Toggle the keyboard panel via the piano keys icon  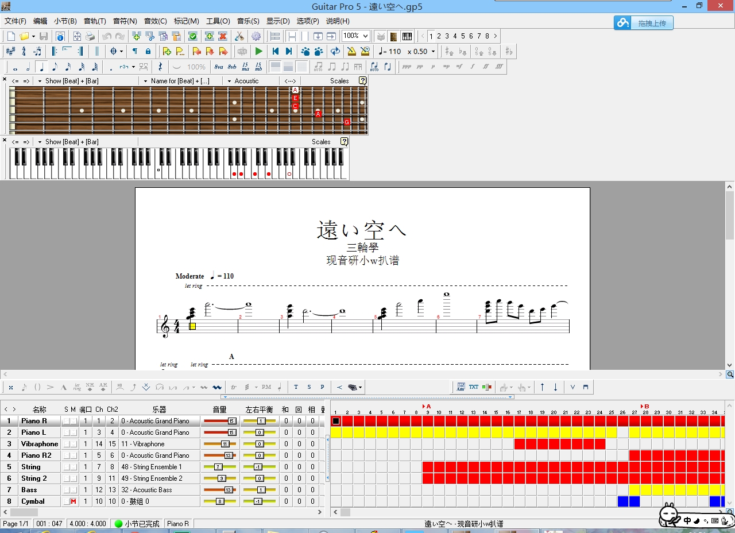pyautogui.click(x=407, y=36)
